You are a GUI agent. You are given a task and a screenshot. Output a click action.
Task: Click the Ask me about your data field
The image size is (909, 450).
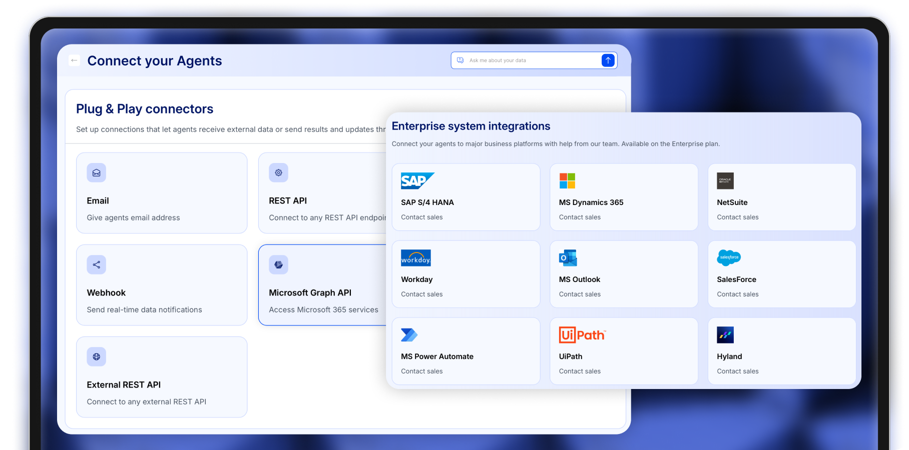[x=534, y=60]
